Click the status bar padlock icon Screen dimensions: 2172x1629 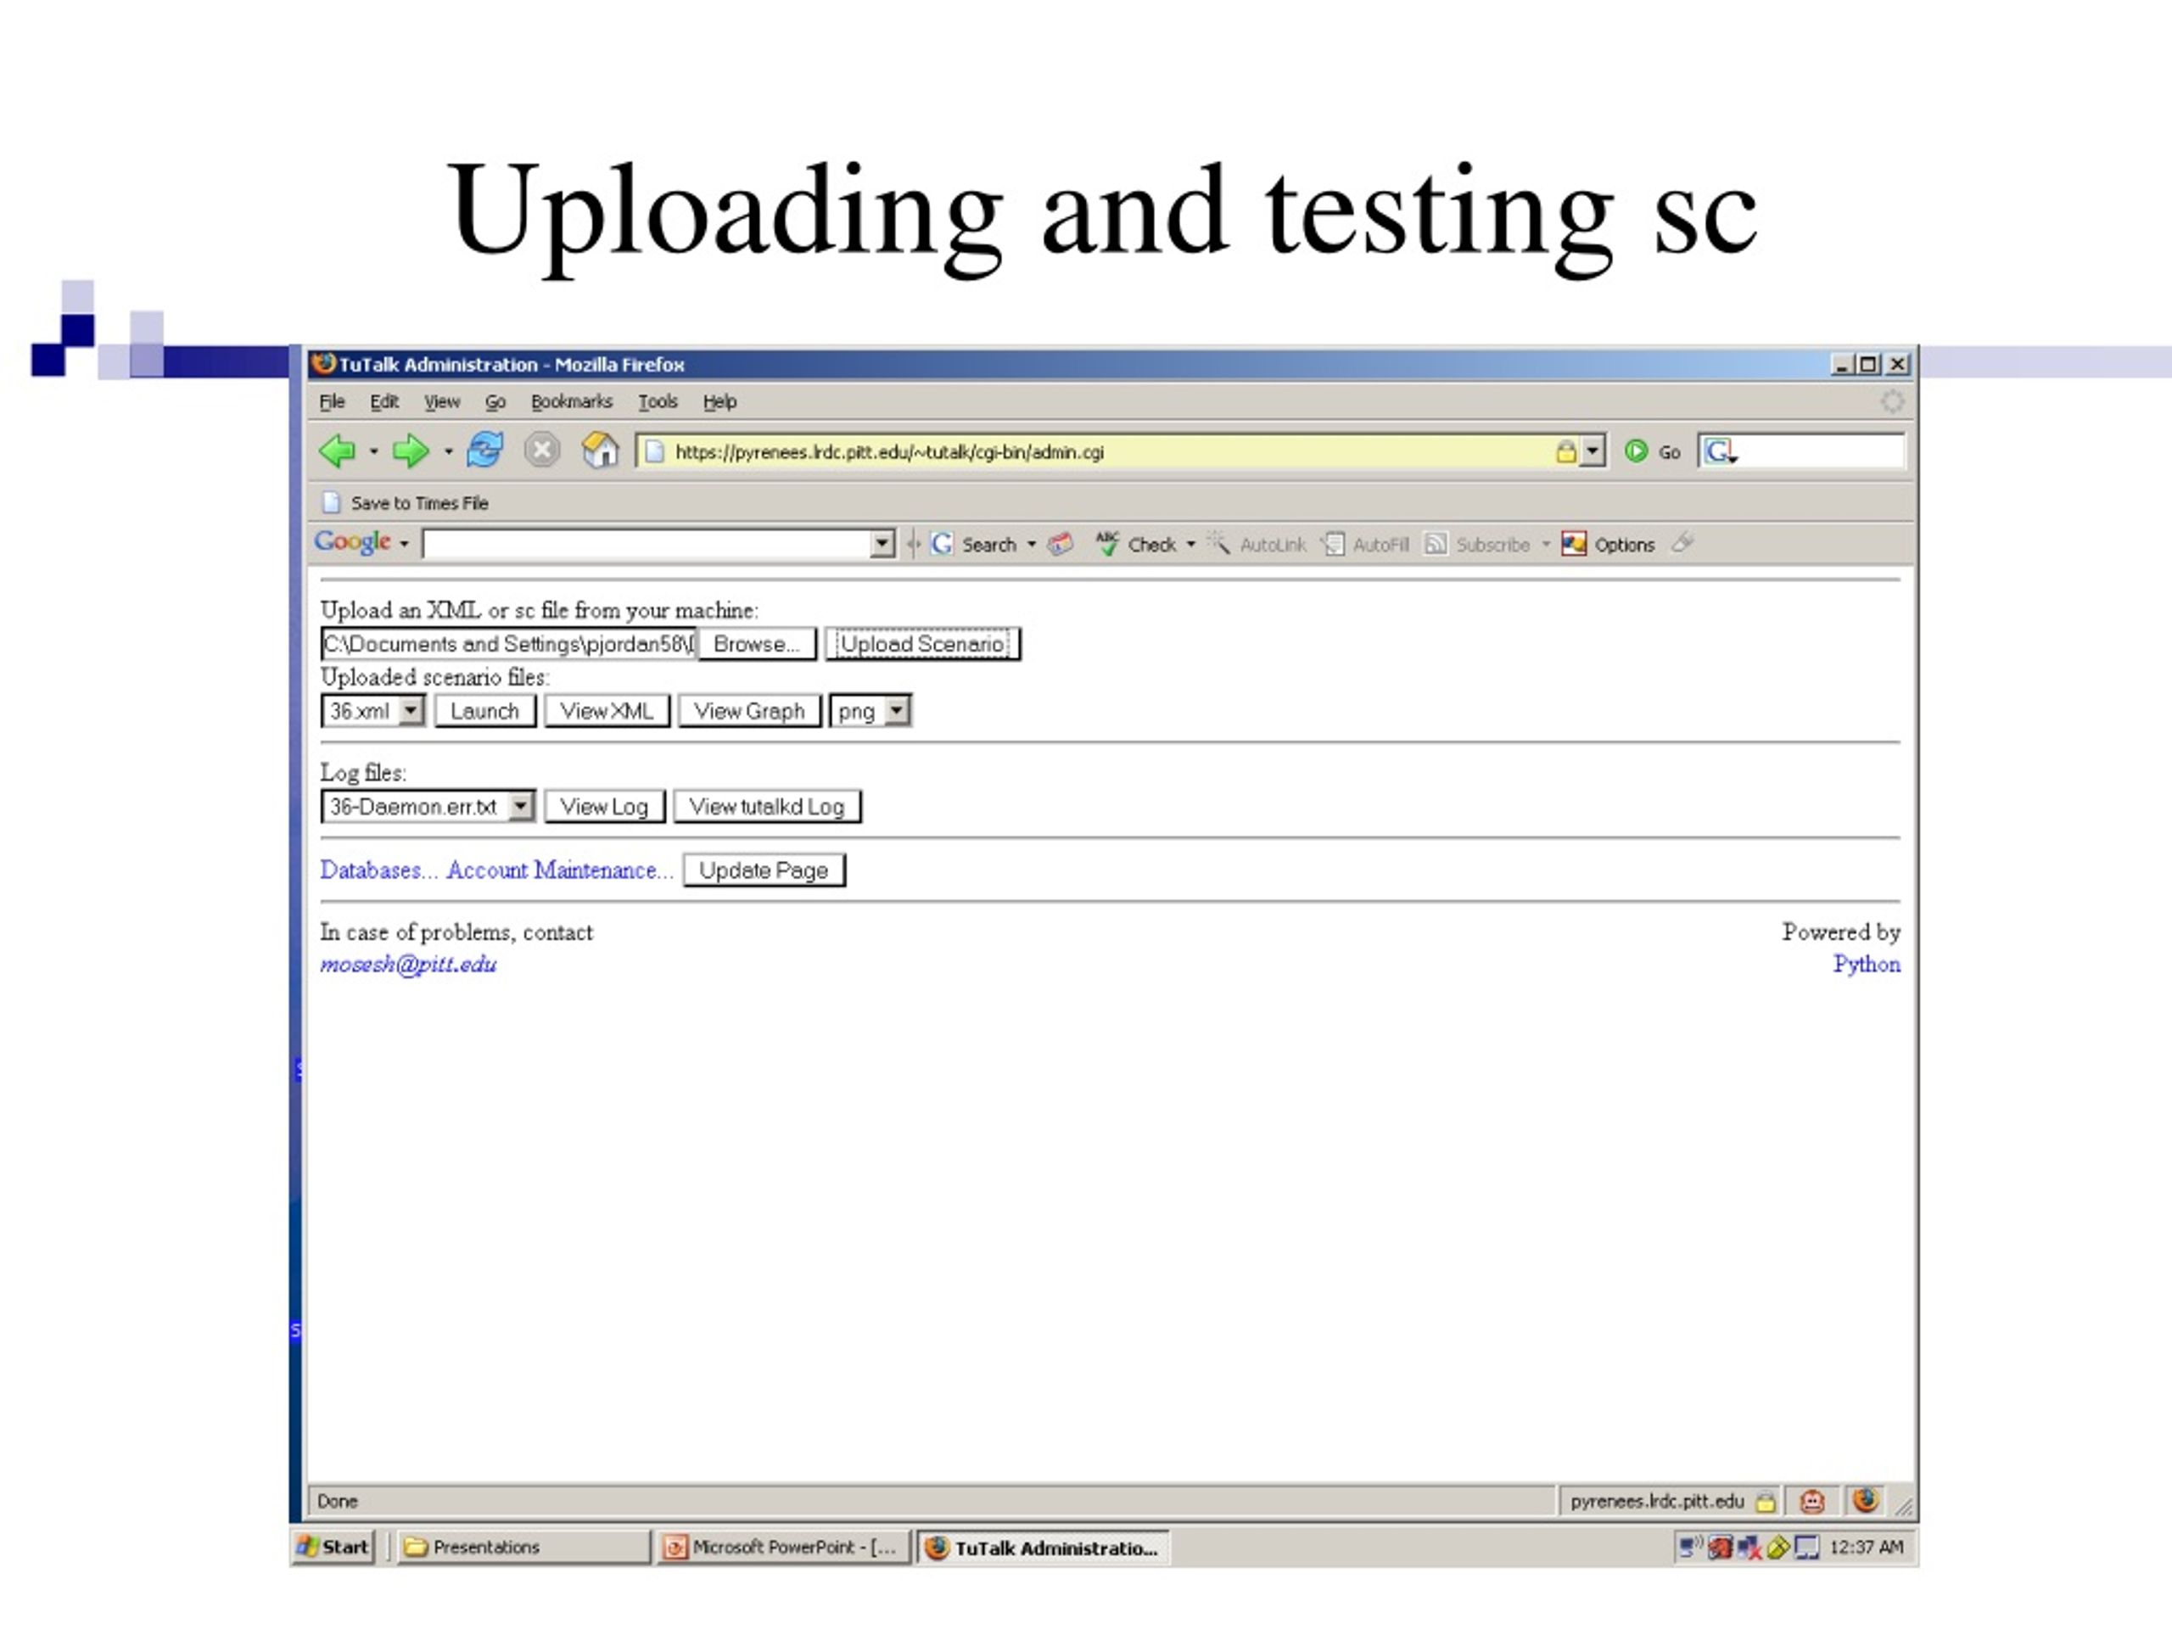pos(1766,1502)
